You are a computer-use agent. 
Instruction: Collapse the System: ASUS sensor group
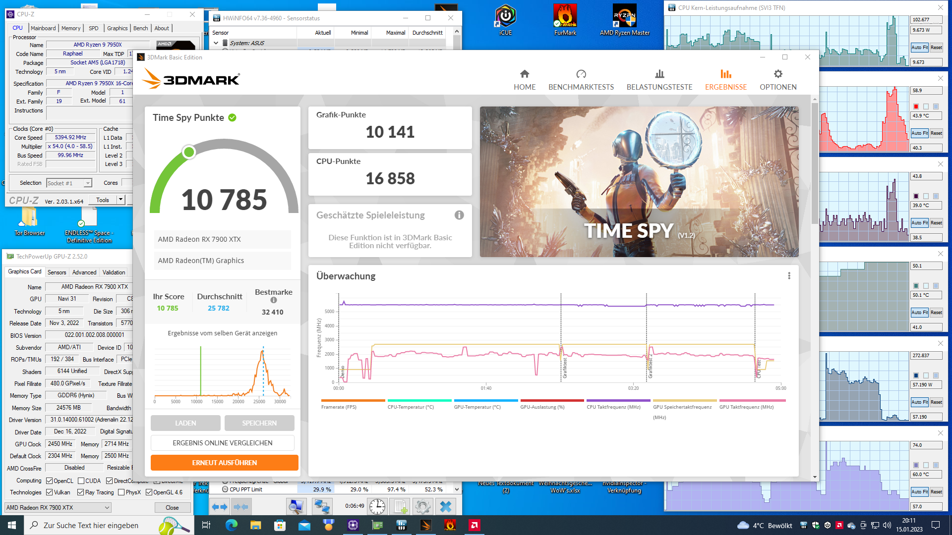216,43
